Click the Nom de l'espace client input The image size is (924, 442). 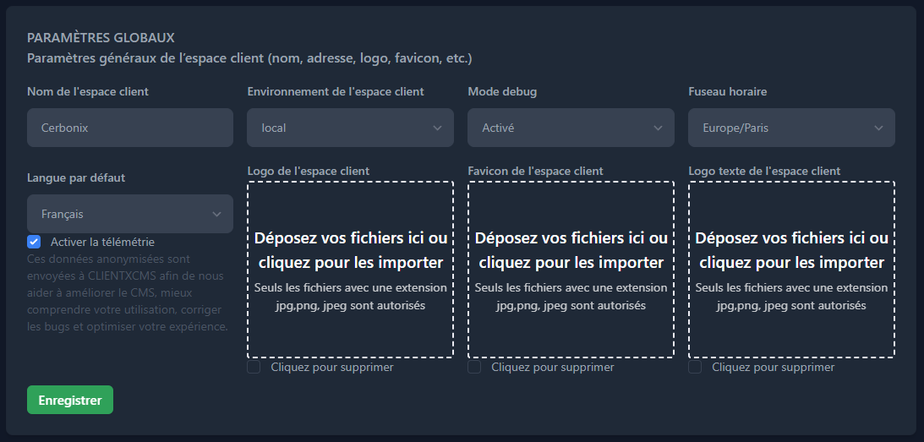[x=129, y=128]
